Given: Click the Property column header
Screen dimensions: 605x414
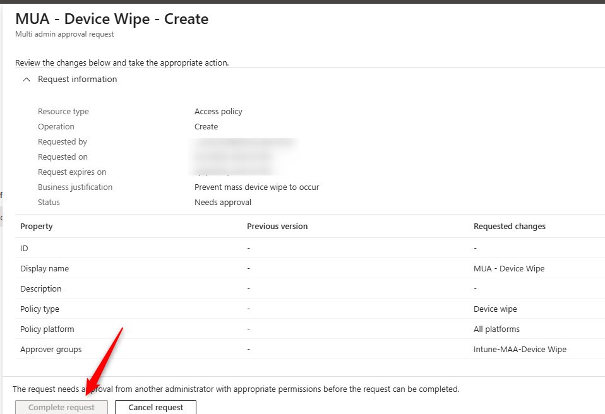Looking at the screenshot, I should coord(36,226).
